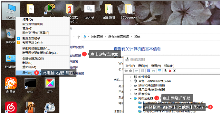Click the red X uninstall device icon
The image size is (220, 116).
coord(170,71)
